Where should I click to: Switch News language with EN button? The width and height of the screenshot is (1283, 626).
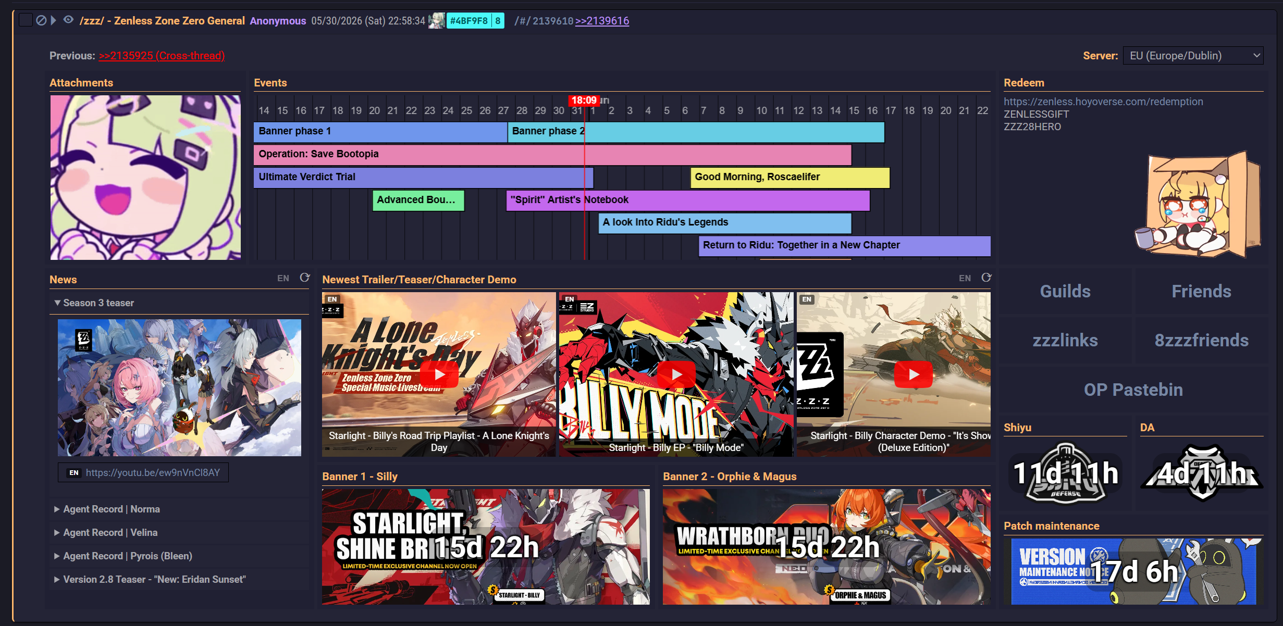coord(283,278)
